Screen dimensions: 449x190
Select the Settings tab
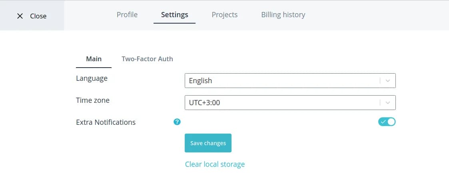click(174, 15)
